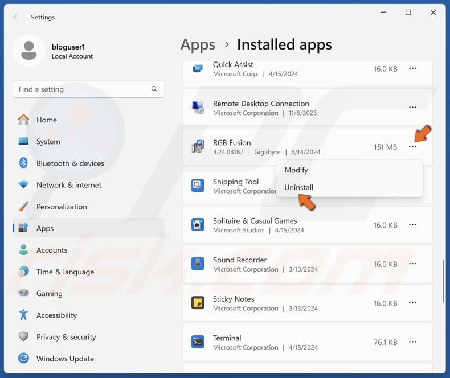Open more options for Quick Assist
This screenshot has height=378, width=450.
point(412,68)
